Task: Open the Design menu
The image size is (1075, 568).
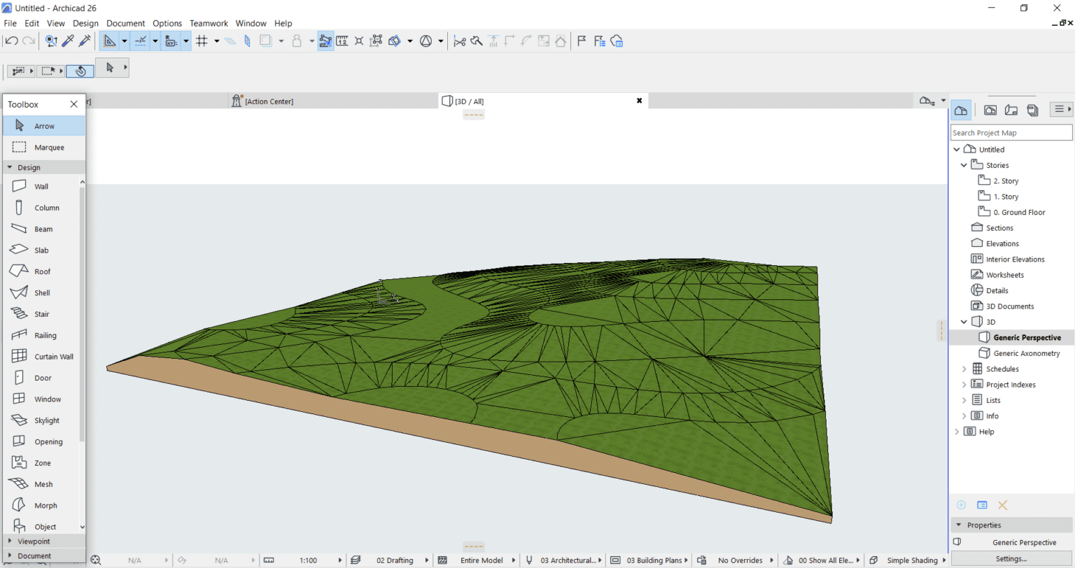Action: coord(85,23)
